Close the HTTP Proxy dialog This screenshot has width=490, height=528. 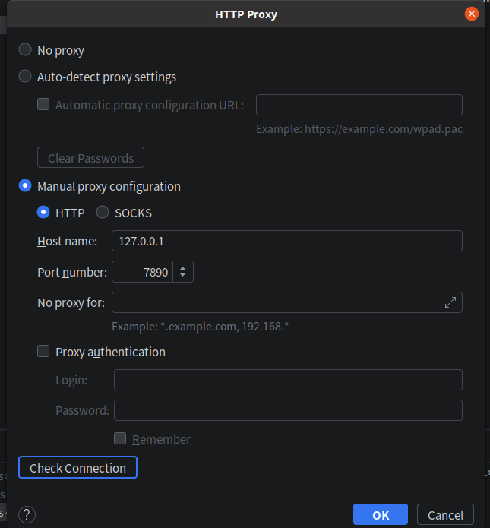(x=472, y=14)
